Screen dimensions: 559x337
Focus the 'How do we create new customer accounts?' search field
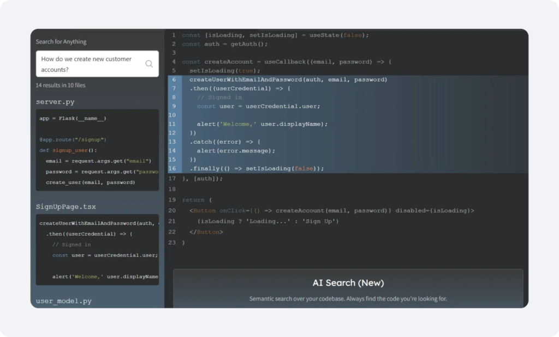97,64
